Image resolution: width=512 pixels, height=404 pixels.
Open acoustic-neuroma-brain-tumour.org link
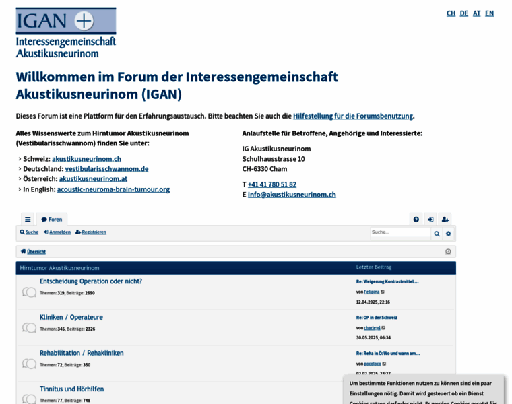[113, 189]
